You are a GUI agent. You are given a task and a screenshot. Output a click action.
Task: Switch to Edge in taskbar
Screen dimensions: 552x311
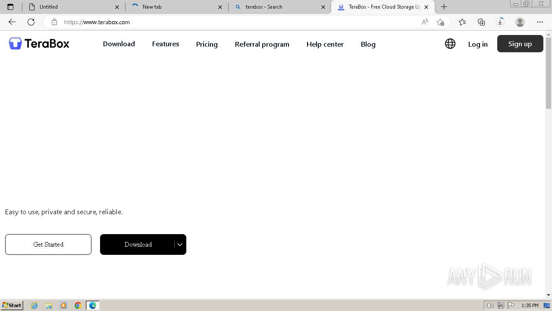point(92,305)
